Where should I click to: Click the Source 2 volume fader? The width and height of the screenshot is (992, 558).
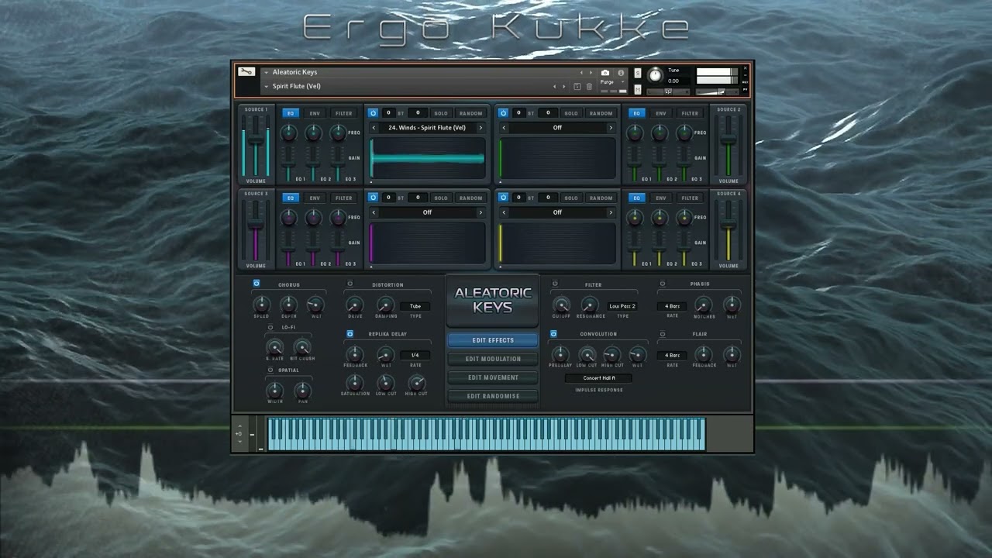pyautogui.click(x=728, y=139)
